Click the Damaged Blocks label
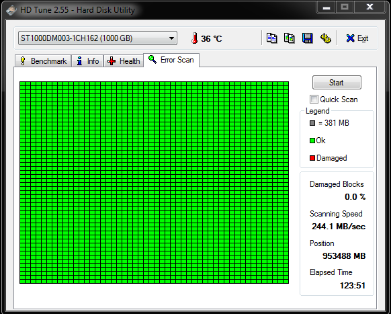 tap(337, 184)
